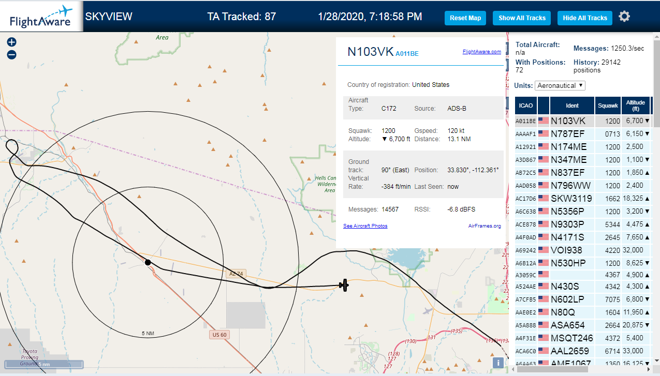
Task: Click the TA Tracked: 87 counter
Action: [x=242, y=17]
